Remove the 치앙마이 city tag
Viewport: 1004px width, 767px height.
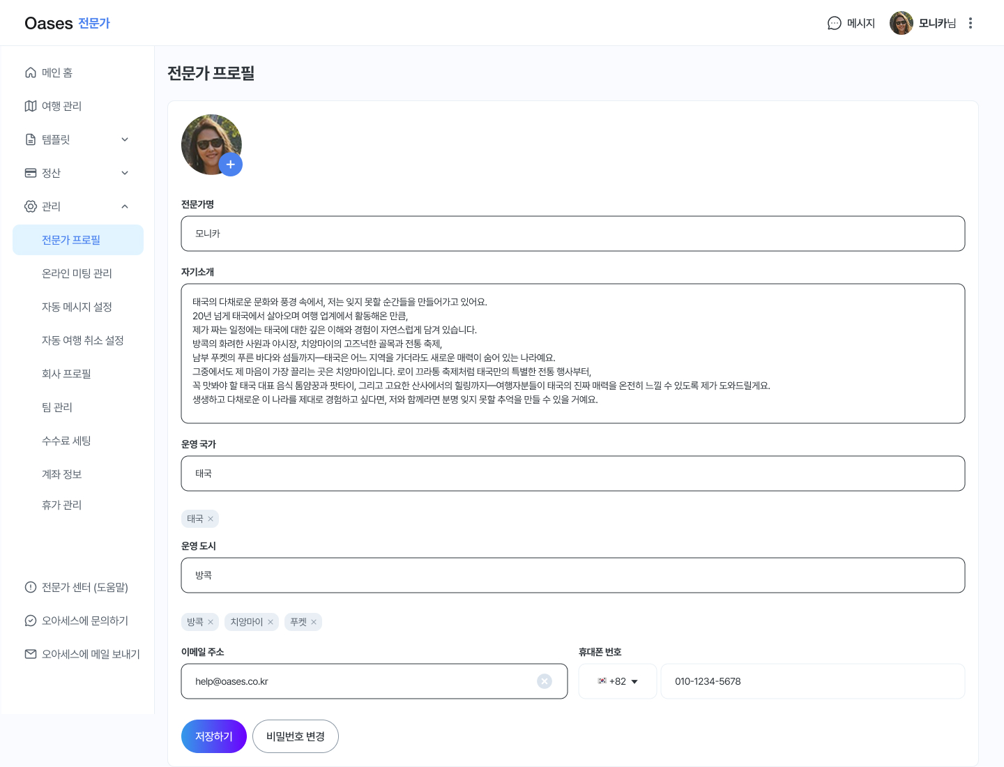[x=271, y=622]
